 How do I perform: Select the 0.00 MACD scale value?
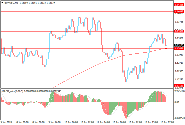(177, 102)
